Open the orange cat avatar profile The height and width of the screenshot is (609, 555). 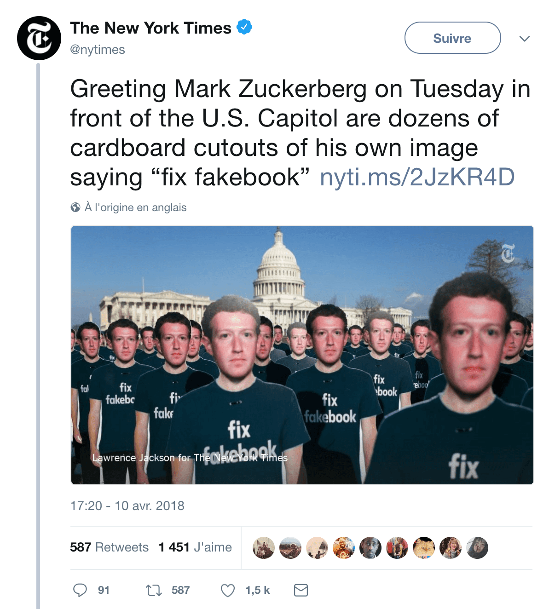424,548
